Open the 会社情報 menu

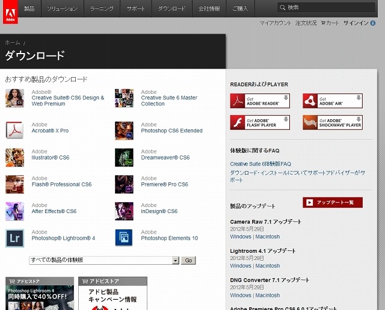point(209,8)
